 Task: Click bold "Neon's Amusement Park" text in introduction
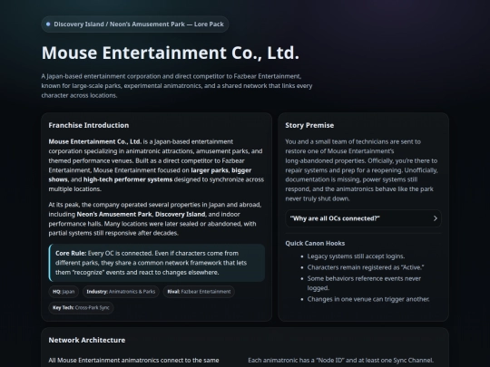point(114,215)
